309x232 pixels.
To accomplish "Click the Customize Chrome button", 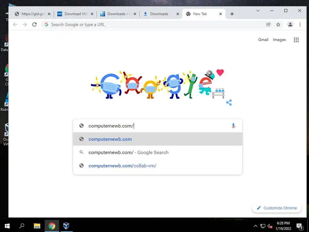I will (277, 208).
